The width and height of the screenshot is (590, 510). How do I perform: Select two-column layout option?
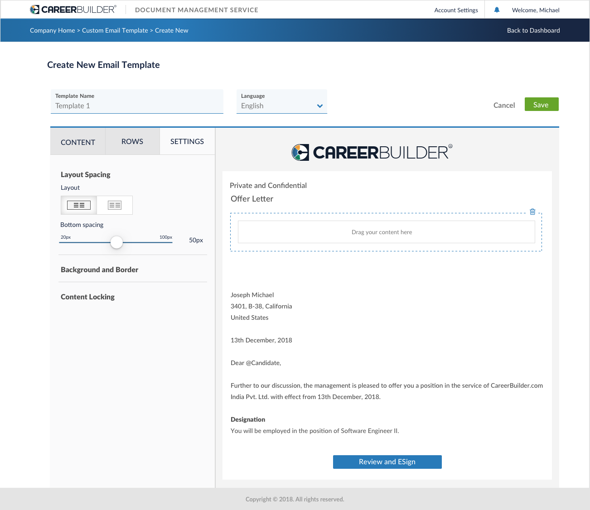tap(115, 205)
